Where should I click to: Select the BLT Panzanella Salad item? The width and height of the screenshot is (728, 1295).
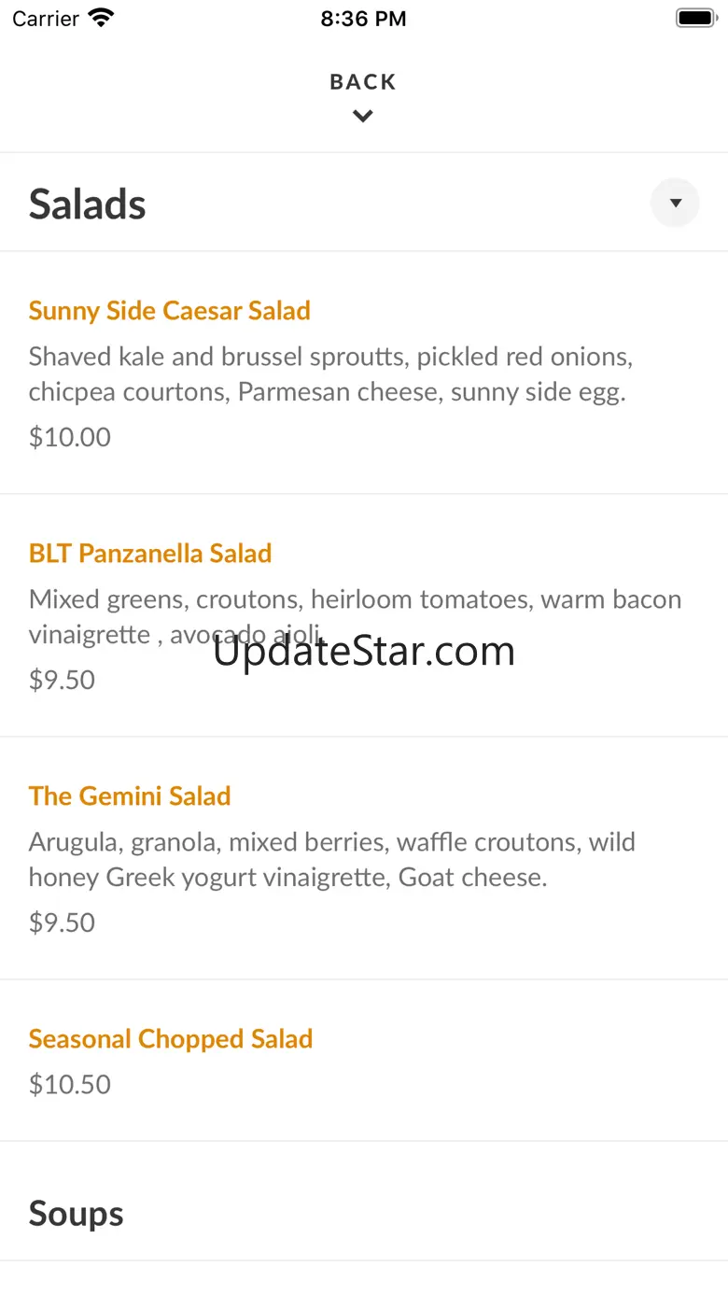[150, 554]
